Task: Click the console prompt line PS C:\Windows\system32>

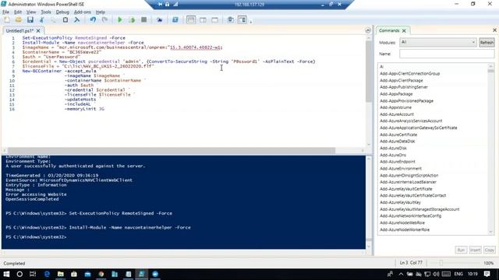Action: pyautogui.click(x=36, y=237)
